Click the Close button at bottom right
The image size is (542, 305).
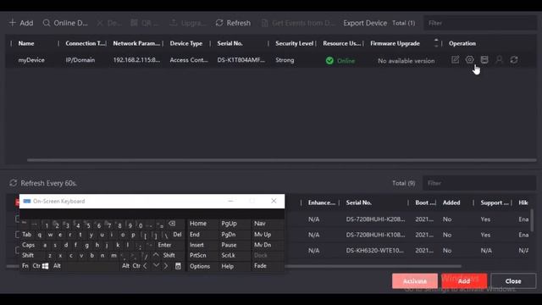click(513, 281)
